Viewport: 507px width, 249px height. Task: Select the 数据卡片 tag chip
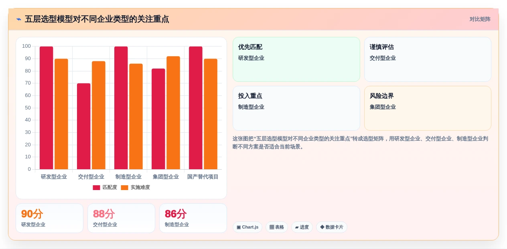332,227
